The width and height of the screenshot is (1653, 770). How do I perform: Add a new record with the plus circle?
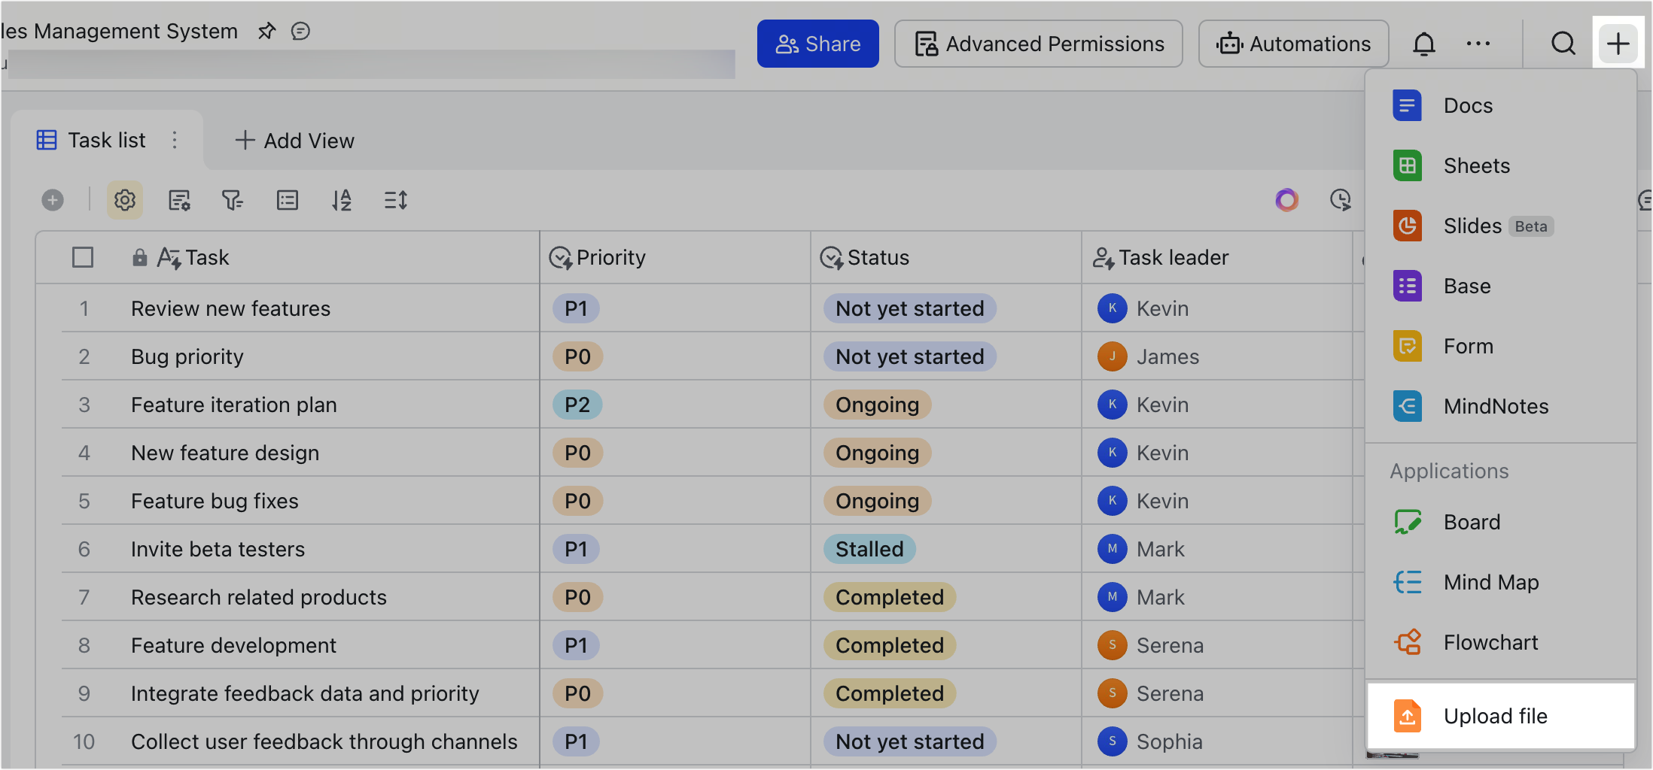point(53,200)
